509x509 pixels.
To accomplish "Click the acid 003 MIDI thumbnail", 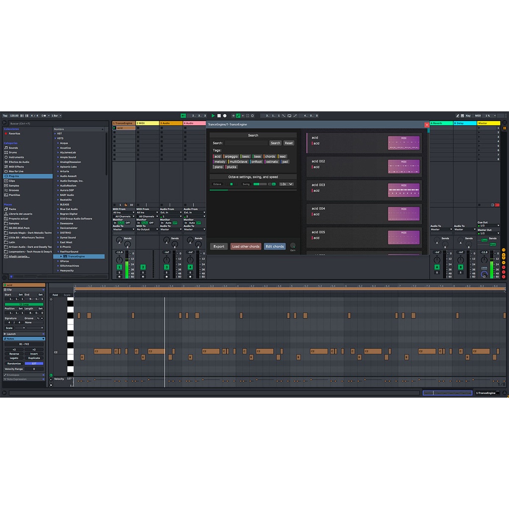I will 404,190.
